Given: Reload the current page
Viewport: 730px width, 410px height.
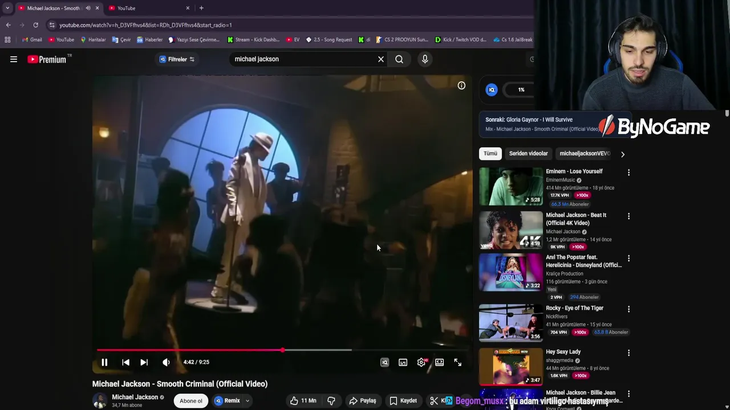Looking at the screenshot, I should (x=35, y=25).
